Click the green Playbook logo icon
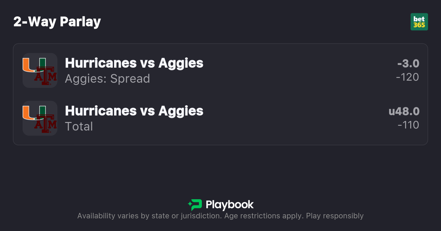Viewport: 441px width, 231px height. pyautogui.click(x=195, y=205)
